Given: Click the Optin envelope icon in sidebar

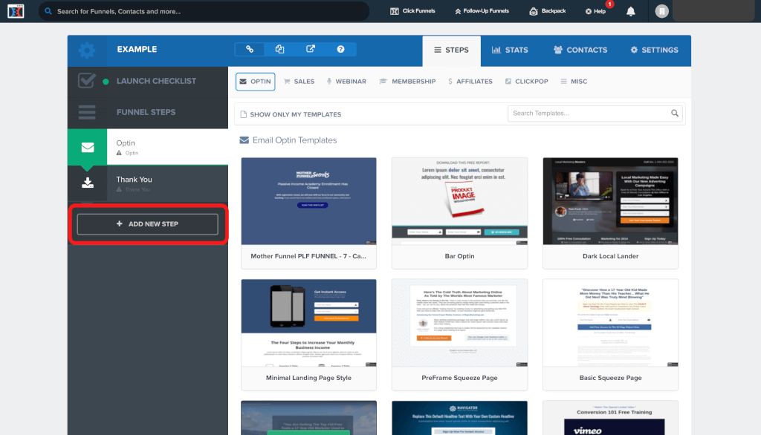Looking at the screenshot, I should pyautogui.click(x=87, y=146).
